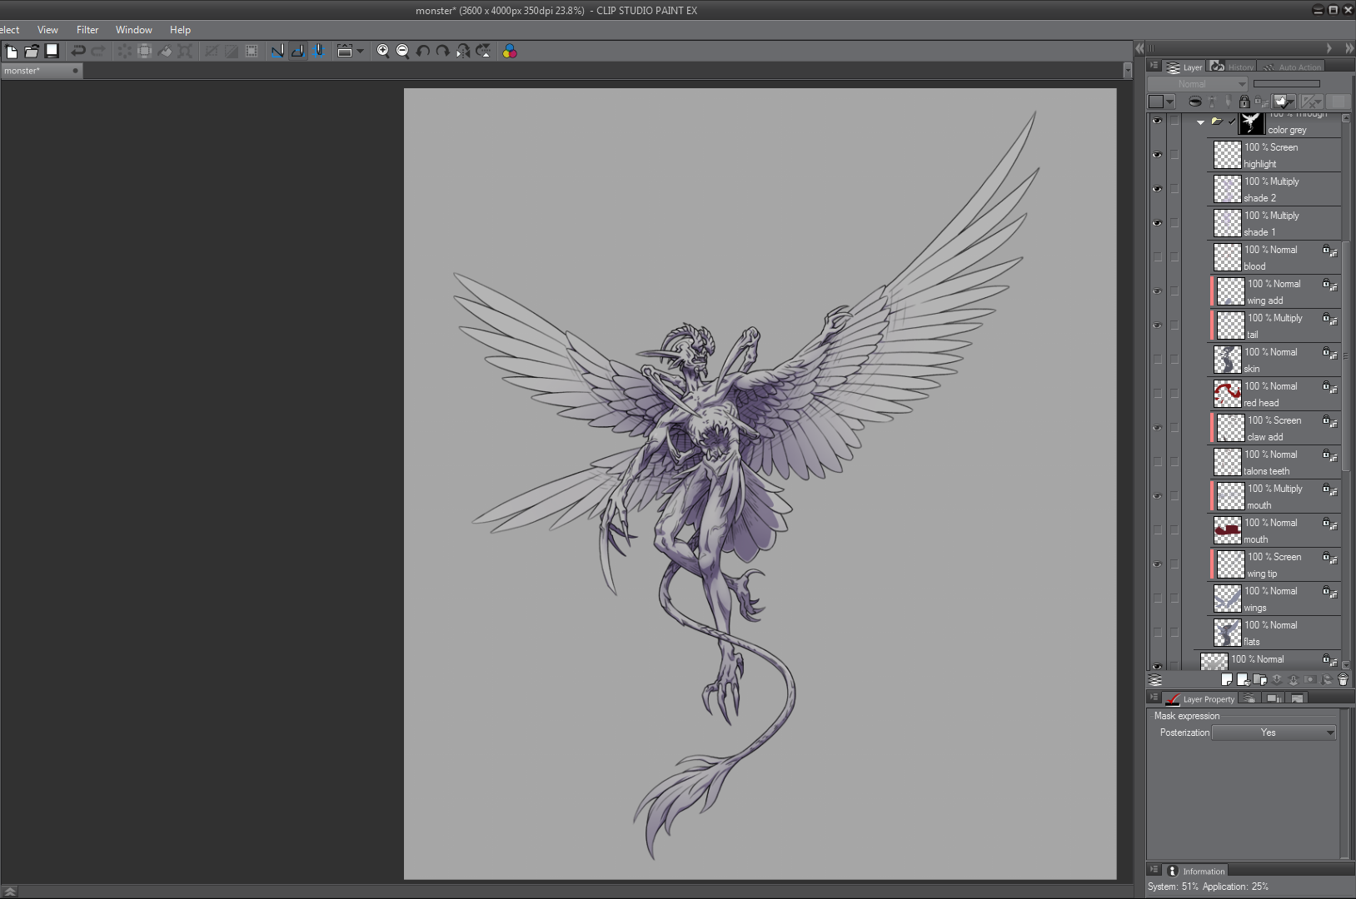Viewport: 1356px width, 899px height.
Task: Zoom in on the canvas
Action: (x=382, y=52)
